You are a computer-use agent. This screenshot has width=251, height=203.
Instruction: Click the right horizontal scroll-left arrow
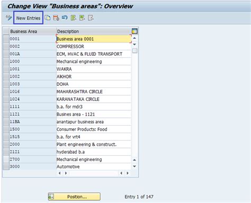tap(121, 173)
